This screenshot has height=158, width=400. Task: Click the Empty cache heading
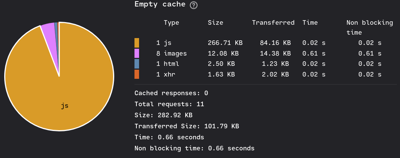click(x=160, y=4)
